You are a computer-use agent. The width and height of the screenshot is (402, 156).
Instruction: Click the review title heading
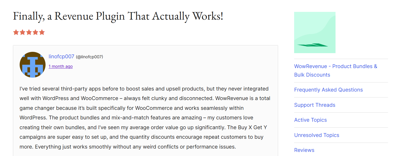118,16
